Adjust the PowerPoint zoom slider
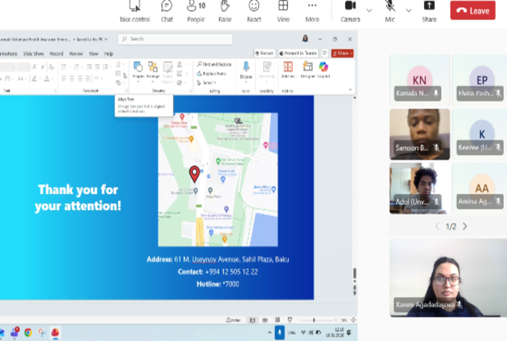 (x=314, y=320)
